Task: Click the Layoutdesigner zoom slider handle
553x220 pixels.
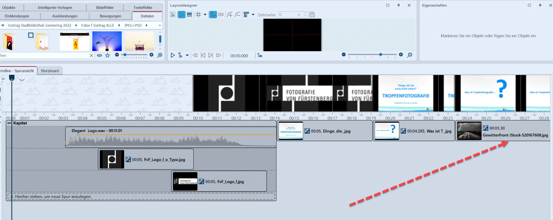Action: 381,55
